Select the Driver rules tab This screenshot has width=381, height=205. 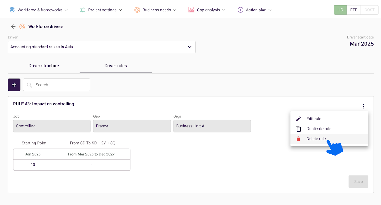[115, 66]
